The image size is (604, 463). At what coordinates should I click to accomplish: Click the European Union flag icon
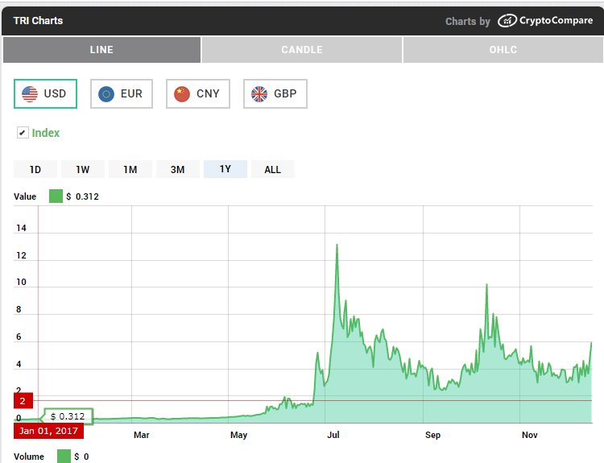coord(106,94)
